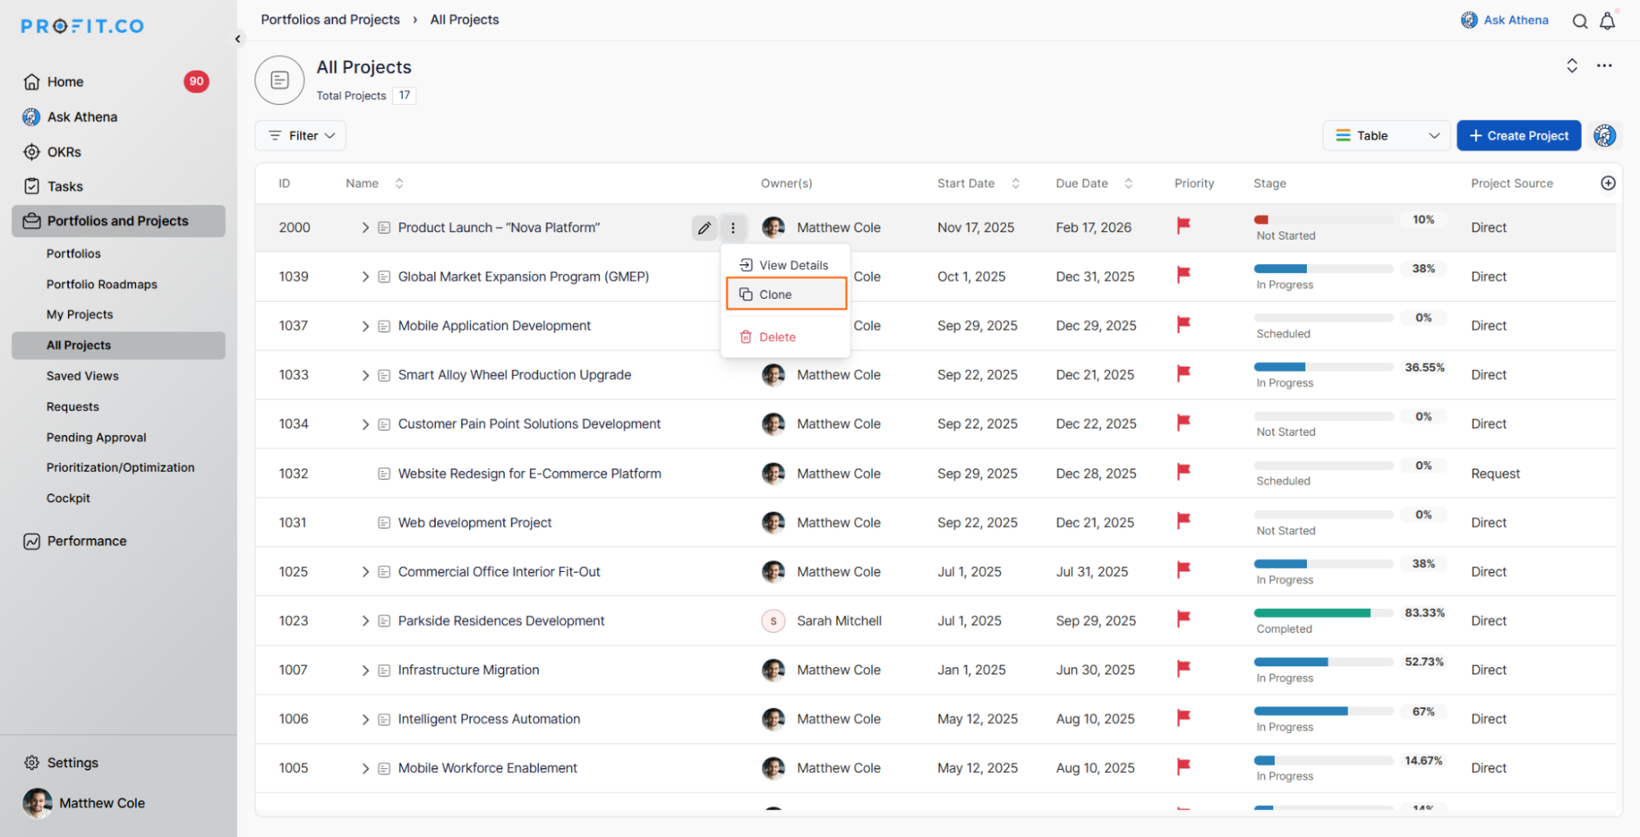1640x837 pixels.
Task: Toggle sort order on Start Date column
Action: coord(1016,183)
